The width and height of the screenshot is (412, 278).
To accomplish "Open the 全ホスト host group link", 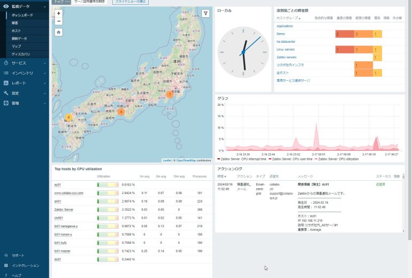I will [283, 73].
